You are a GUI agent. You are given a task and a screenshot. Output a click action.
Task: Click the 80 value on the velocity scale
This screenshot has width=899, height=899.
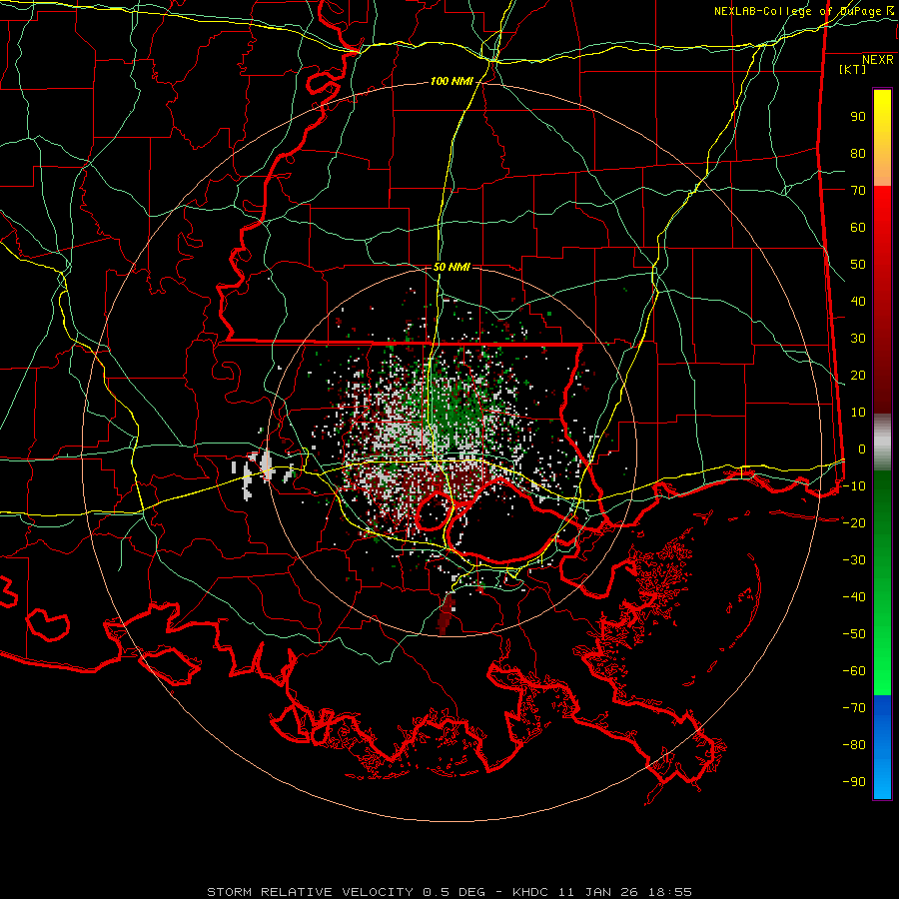coord(858,153)
